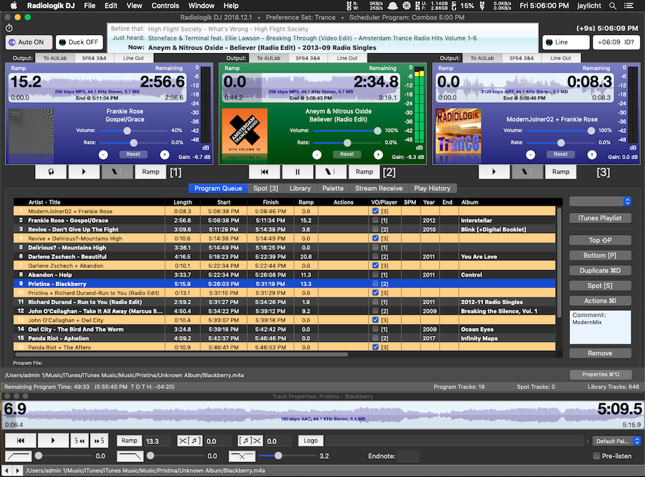Open the Controls menu
The height and width of the screenshot is (477, 645).
coord(165,5)
